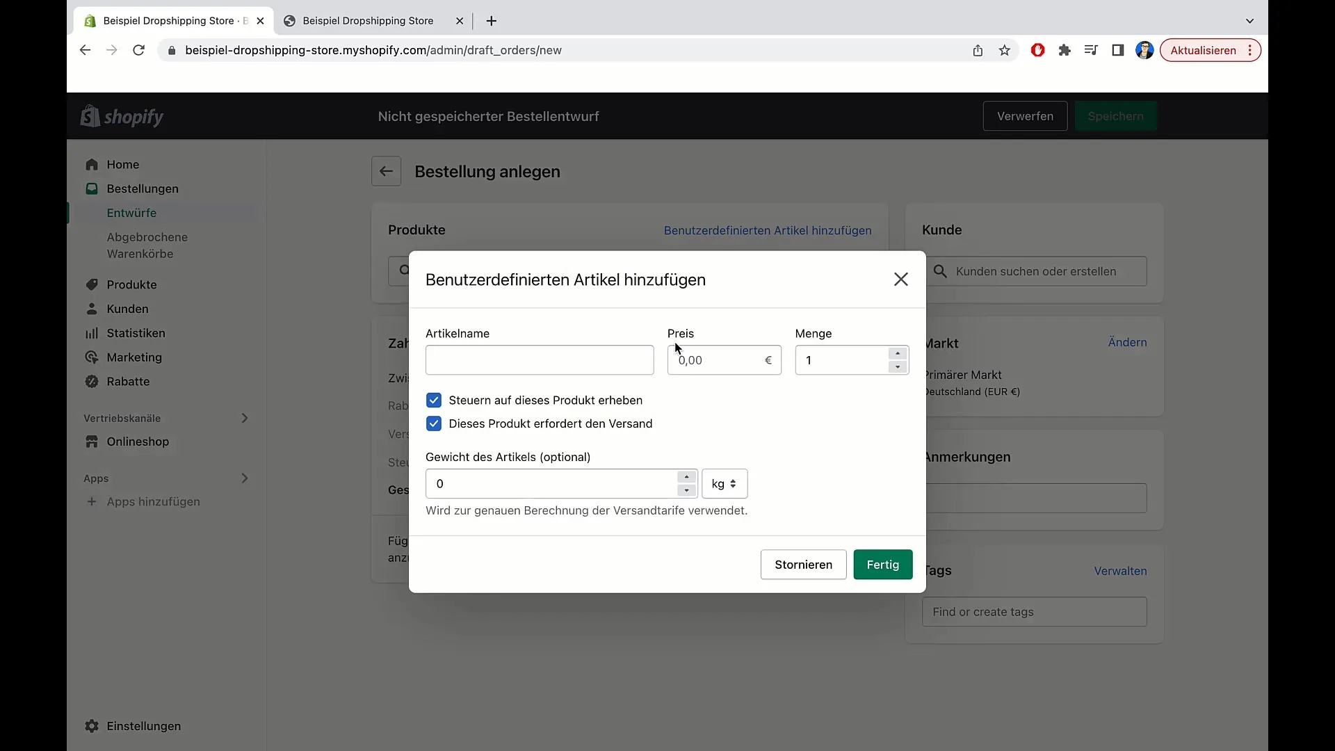This screenshot has width=1335, height=751.
Task: Click the search icon in Kunden field
Action: [940, 271]
